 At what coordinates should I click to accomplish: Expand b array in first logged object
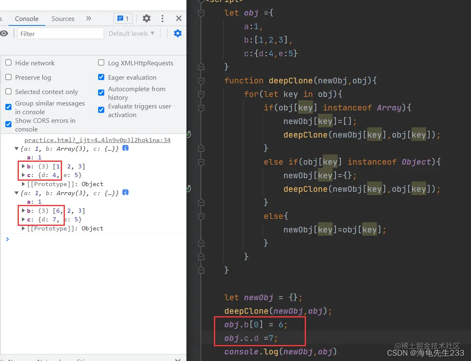click(x=23, y=166)
